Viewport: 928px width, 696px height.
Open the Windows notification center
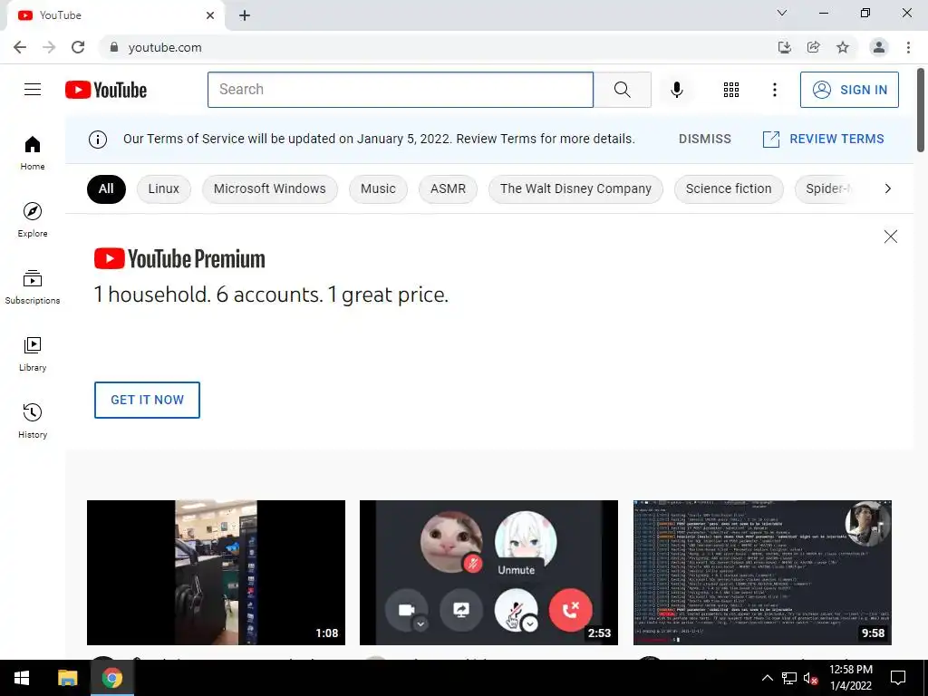tap(898, 678)
